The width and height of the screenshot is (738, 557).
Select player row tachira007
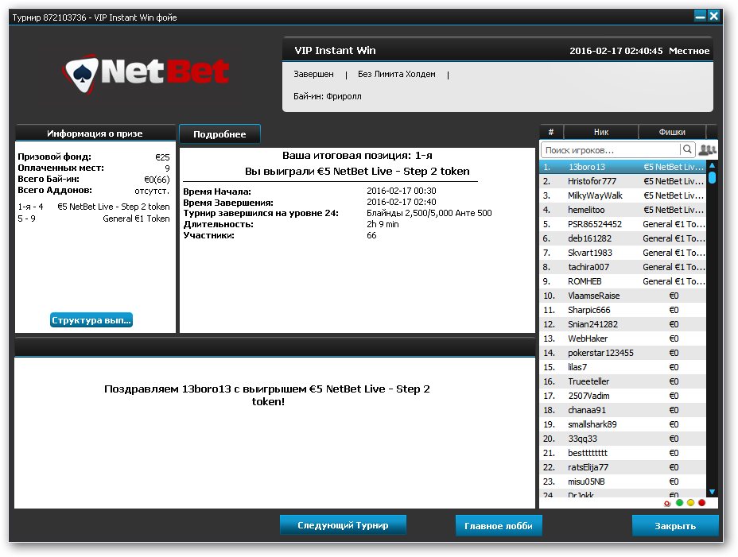point(623,267)
